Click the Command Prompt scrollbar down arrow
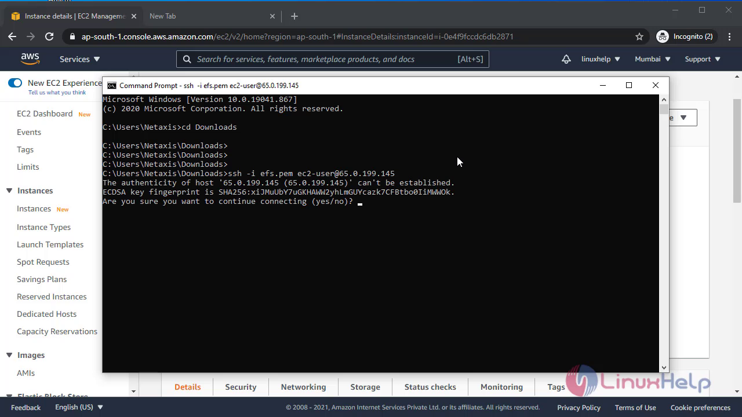The height and width of the screenshot is (417, 742). [664, 367]
